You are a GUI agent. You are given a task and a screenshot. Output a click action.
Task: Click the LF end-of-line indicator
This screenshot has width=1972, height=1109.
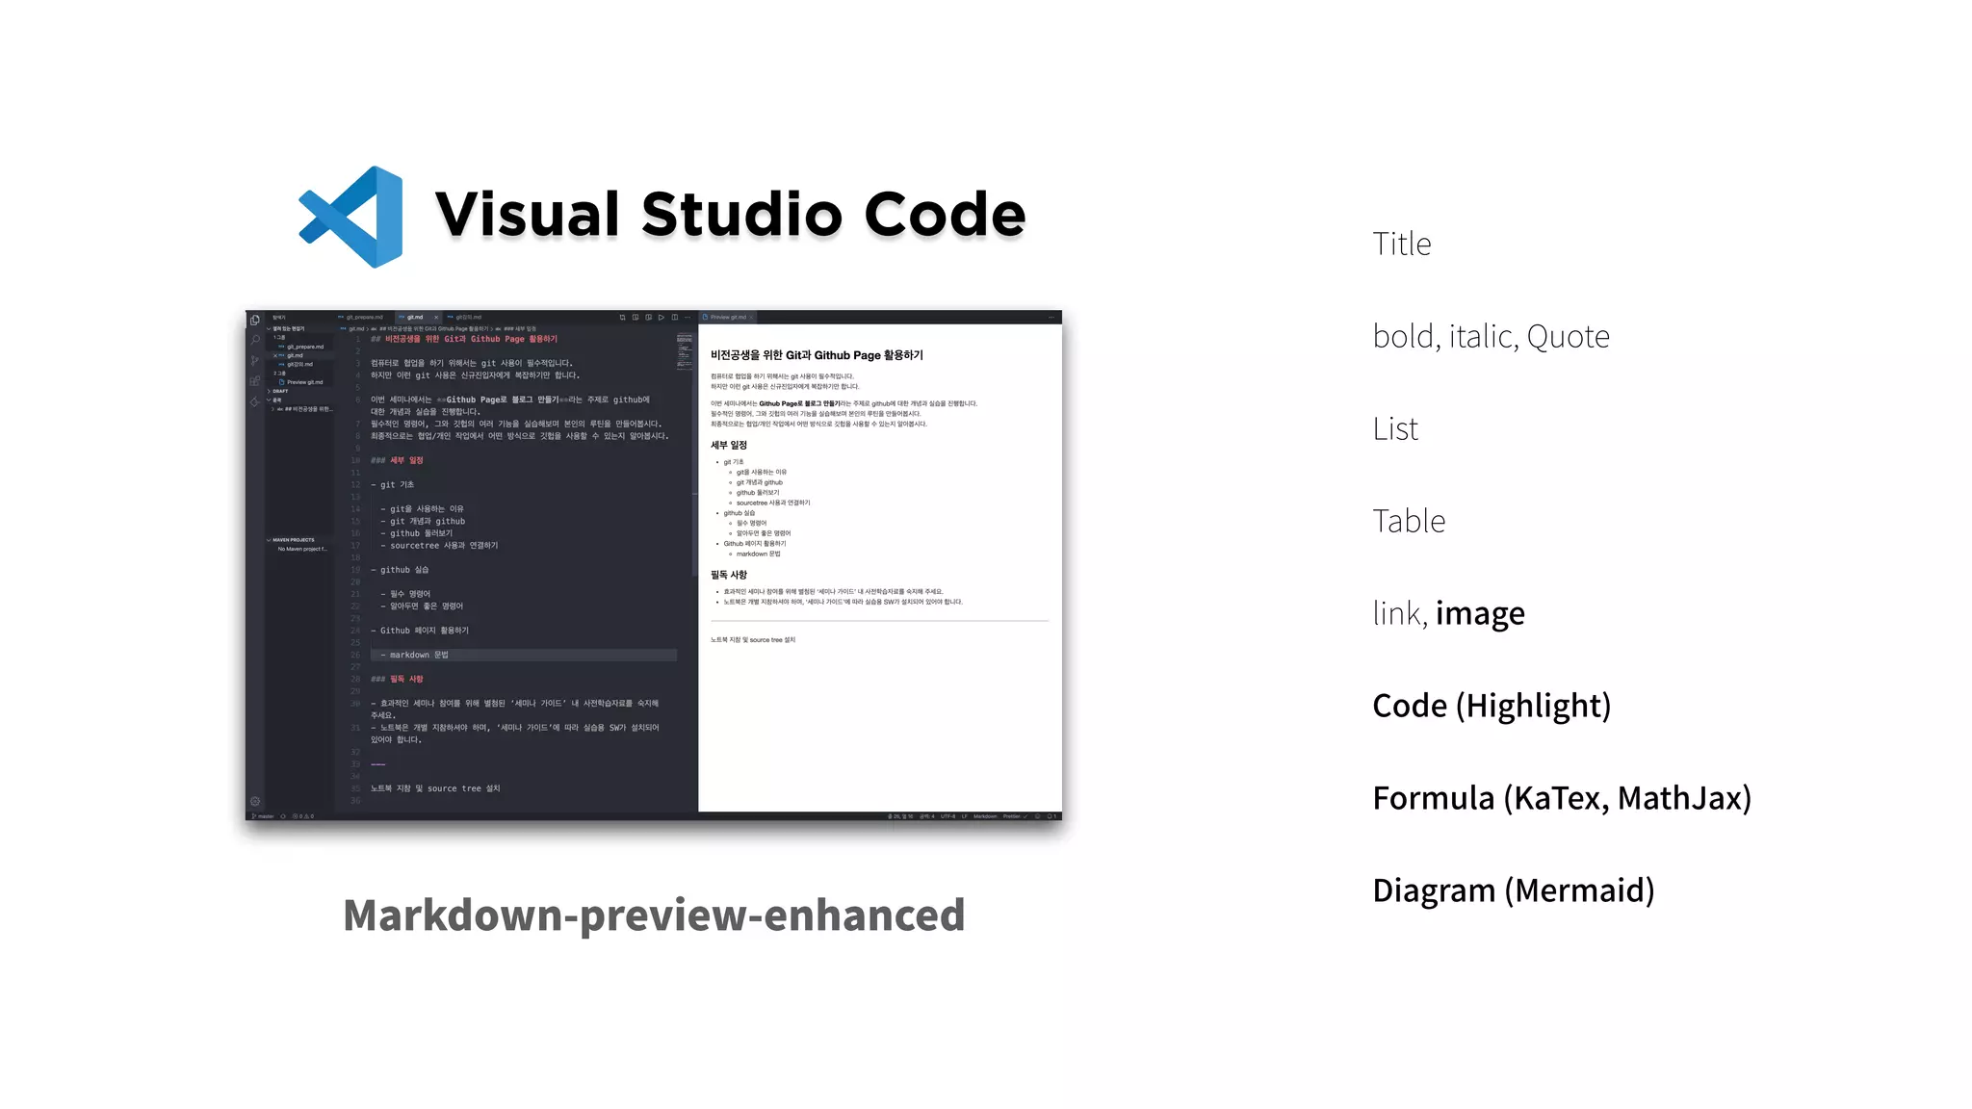click(x=964, y=816)
